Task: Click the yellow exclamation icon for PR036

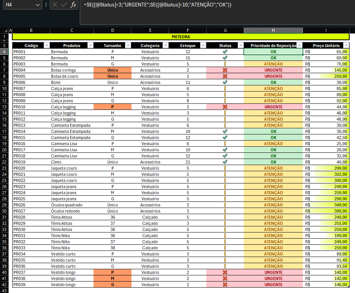Action: click(225, 266)
